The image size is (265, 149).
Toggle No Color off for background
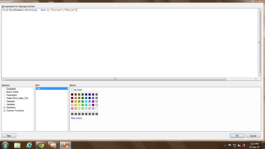[72, 90]
